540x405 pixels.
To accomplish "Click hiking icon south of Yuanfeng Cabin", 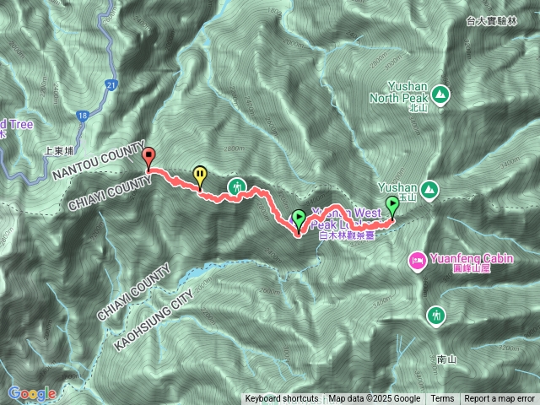I will point(436,316).
